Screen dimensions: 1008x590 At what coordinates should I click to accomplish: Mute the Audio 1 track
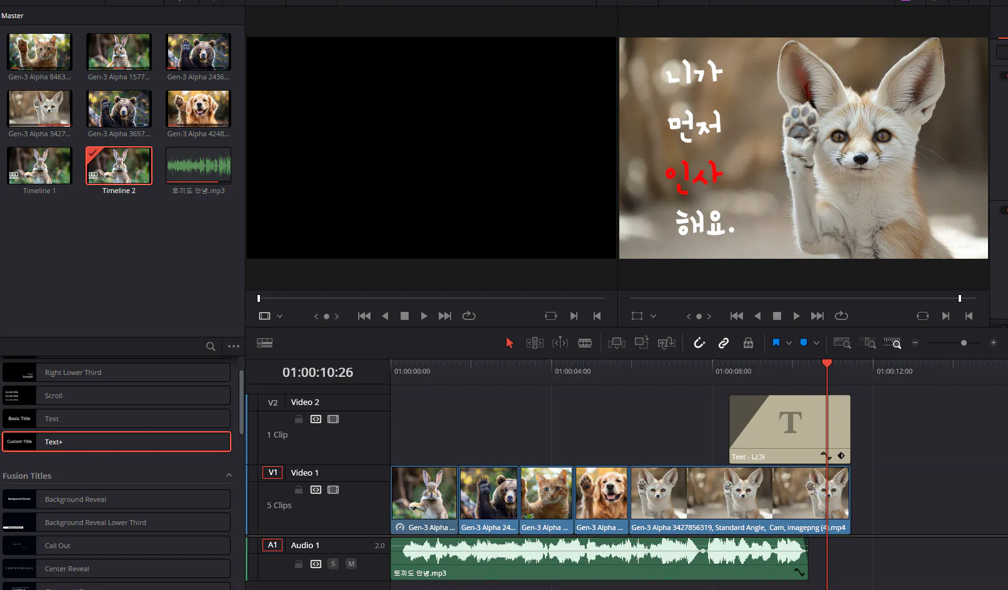351,564
